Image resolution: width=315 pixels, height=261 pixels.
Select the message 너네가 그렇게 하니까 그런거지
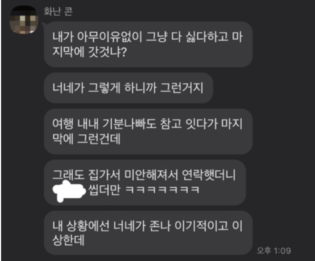point(128,88)
